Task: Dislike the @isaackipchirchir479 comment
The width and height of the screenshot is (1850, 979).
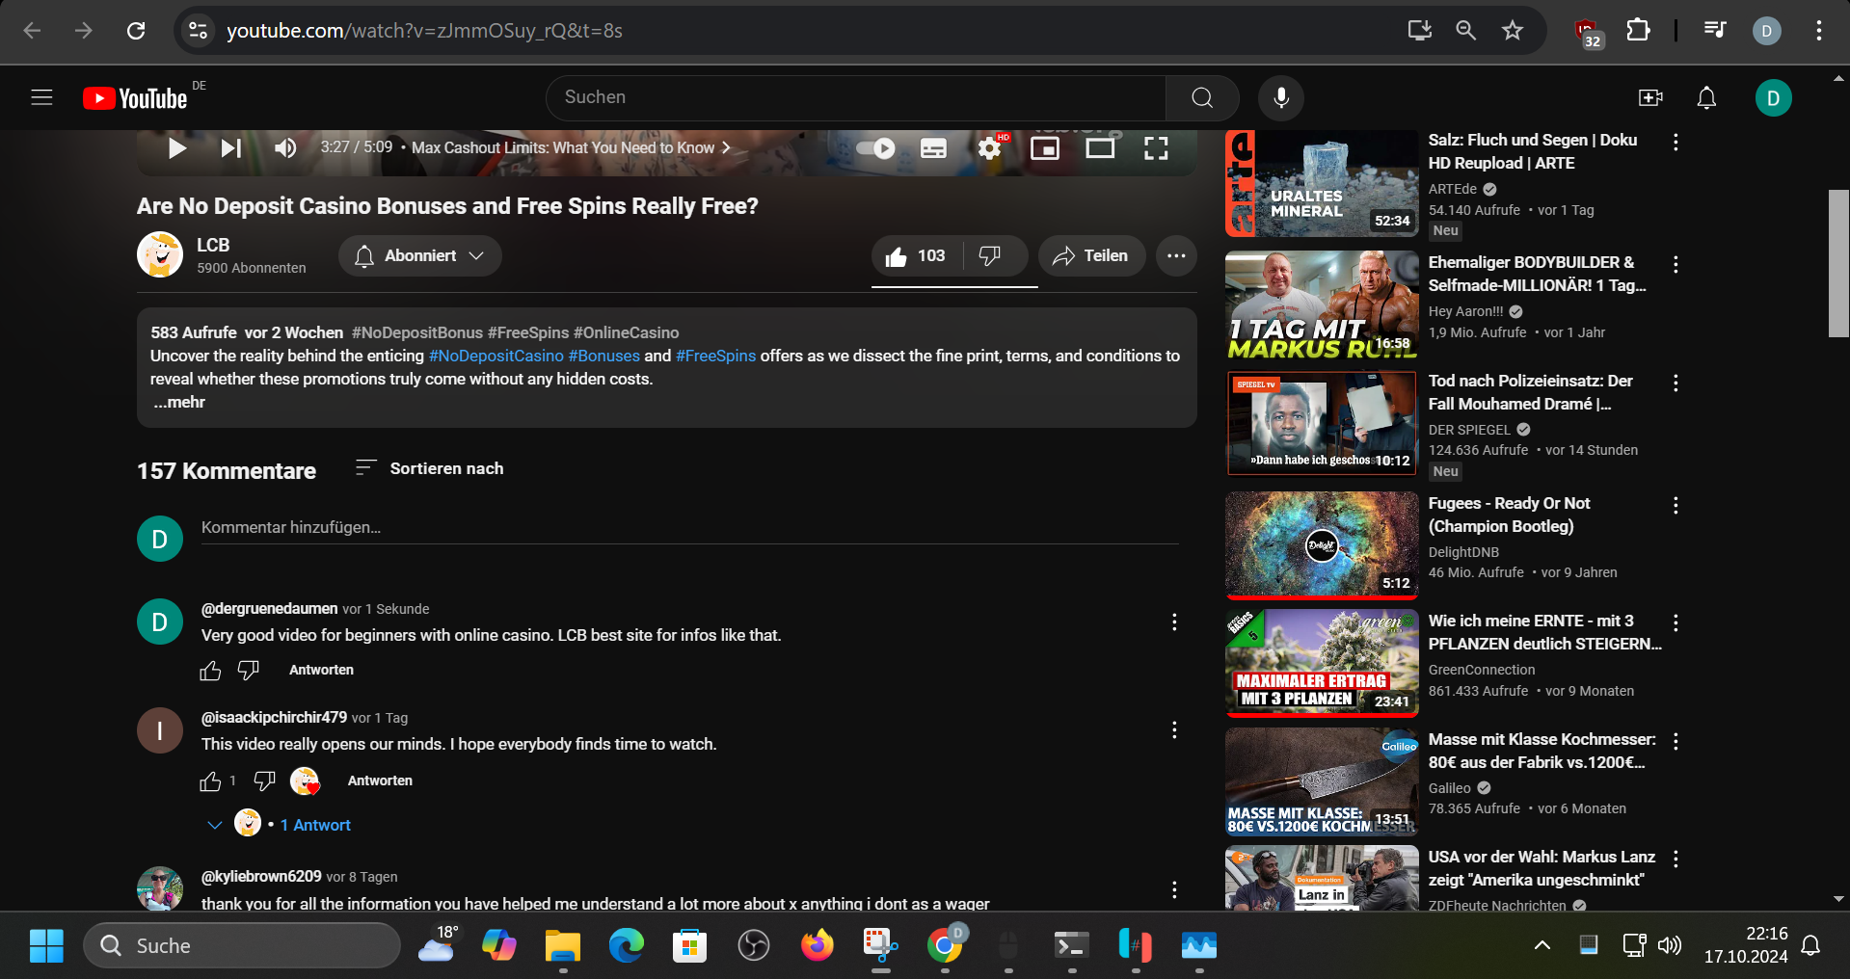Action: coord(264,781)
